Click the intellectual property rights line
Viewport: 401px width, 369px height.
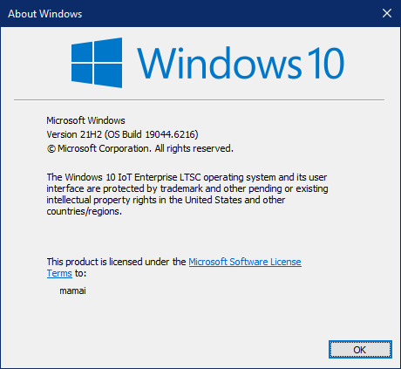[166, 200]
